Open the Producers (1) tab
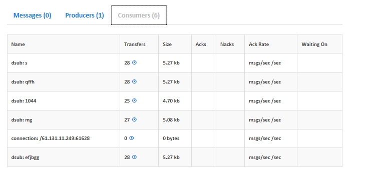 (85, 15)
